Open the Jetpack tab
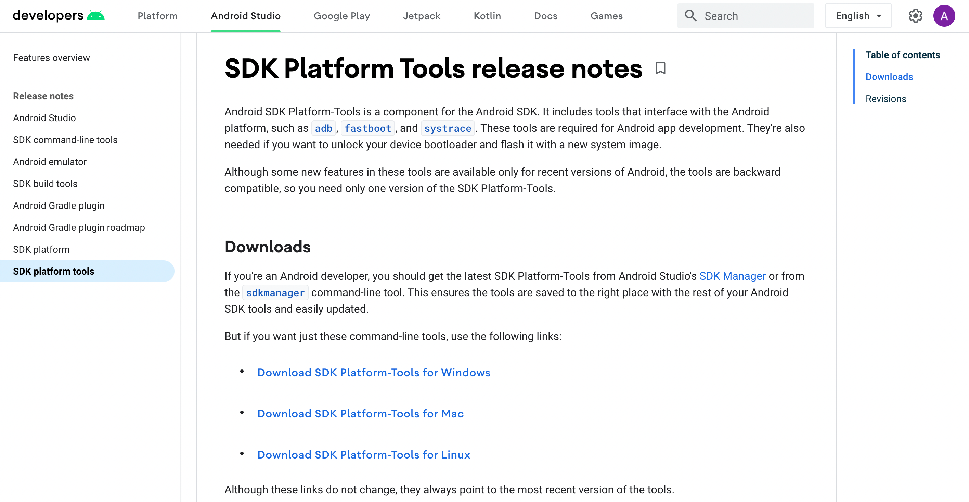 pos(421,16)
